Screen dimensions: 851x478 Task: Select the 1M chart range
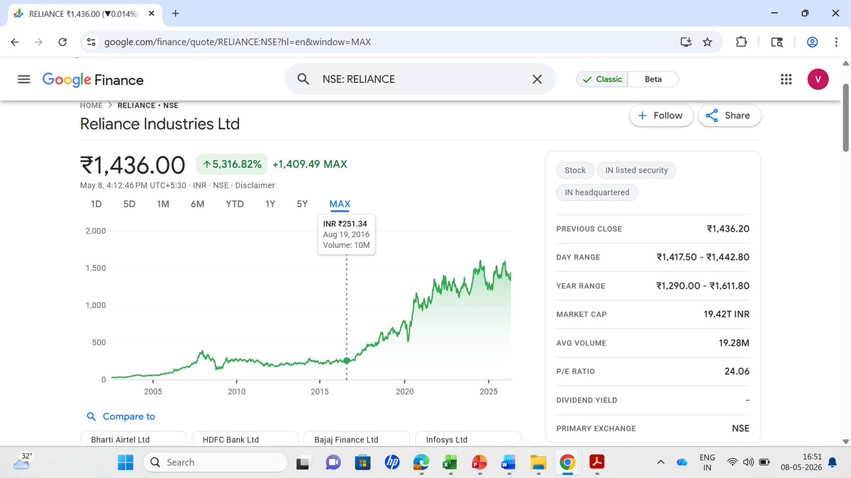(163, 204)
